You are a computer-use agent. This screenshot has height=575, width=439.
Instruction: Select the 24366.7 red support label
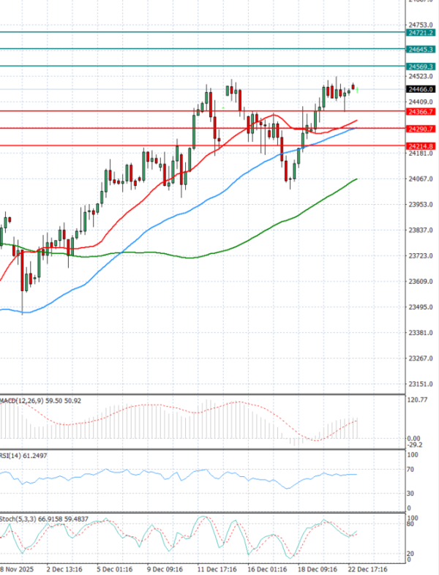click(421, 111)
